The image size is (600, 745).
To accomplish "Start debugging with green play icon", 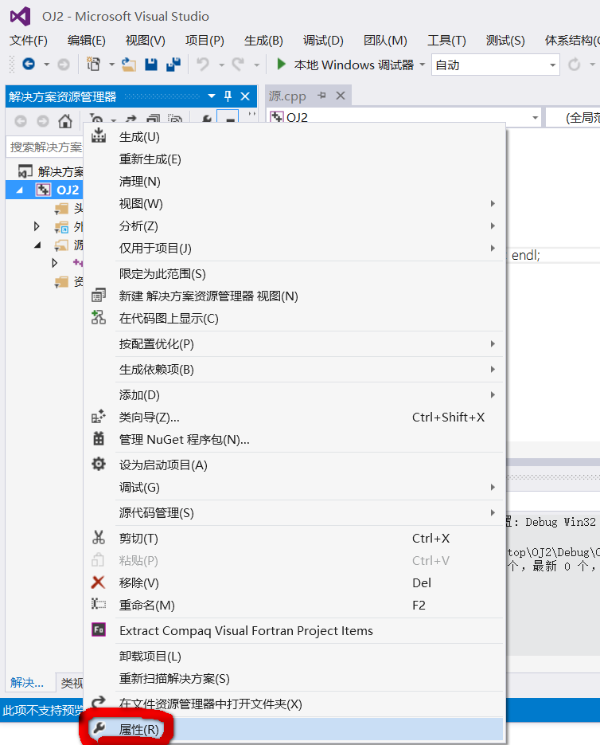I will (x=281, y=64).
